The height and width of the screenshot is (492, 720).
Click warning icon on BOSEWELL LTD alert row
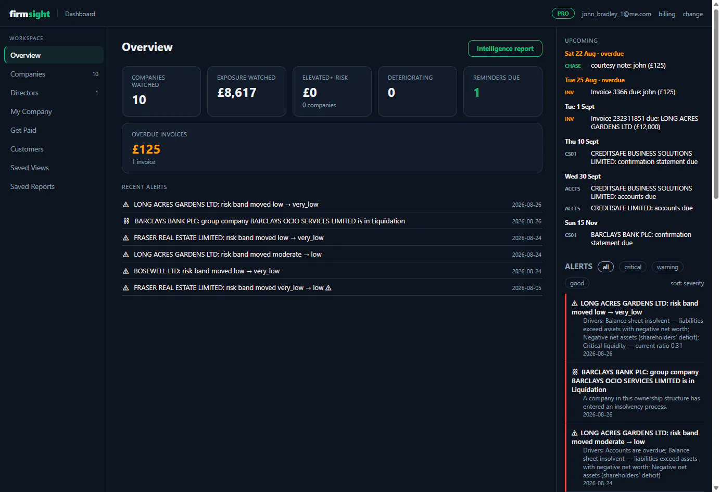(125, 271)
